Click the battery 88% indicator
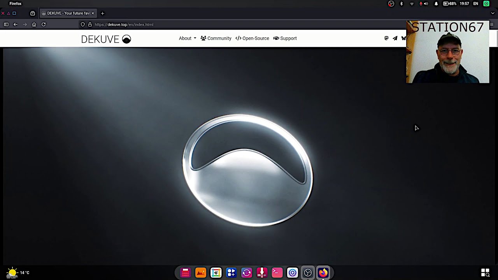Viewport: 498px width, 280px height. (x=450, y=3)
